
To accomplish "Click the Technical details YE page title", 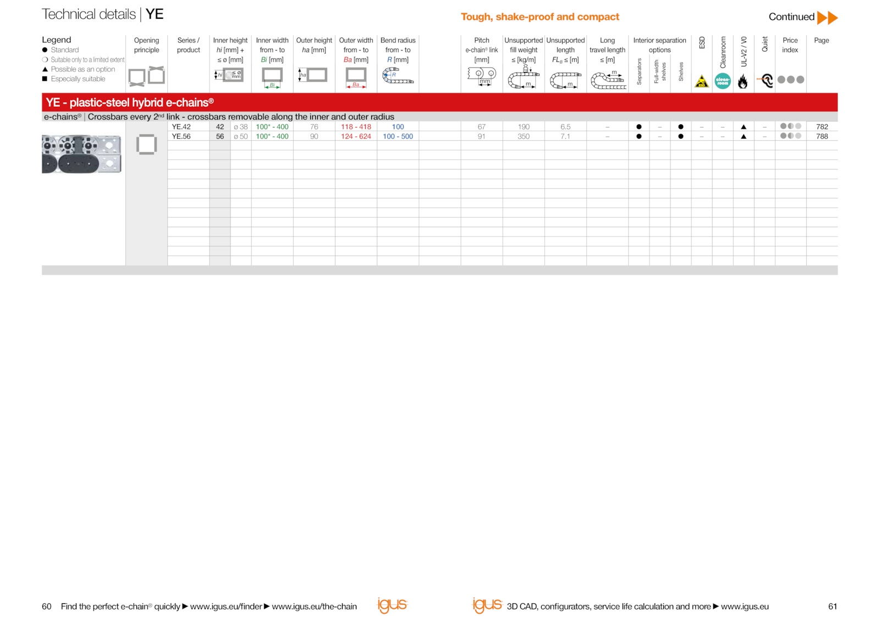I will coord(103,14).
